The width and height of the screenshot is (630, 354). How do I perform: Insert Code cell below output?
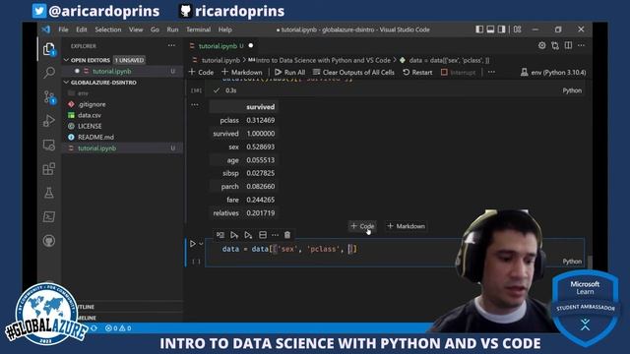[362, 226]
